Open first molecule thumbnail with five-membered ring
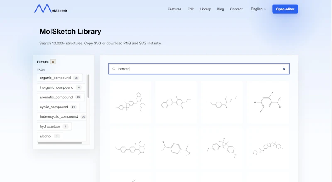The width and height of the screenshot is (332, 182). (x=130, y=102)
